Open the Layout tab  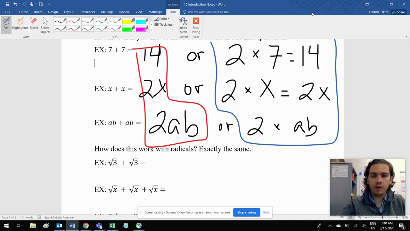[69, 12]
